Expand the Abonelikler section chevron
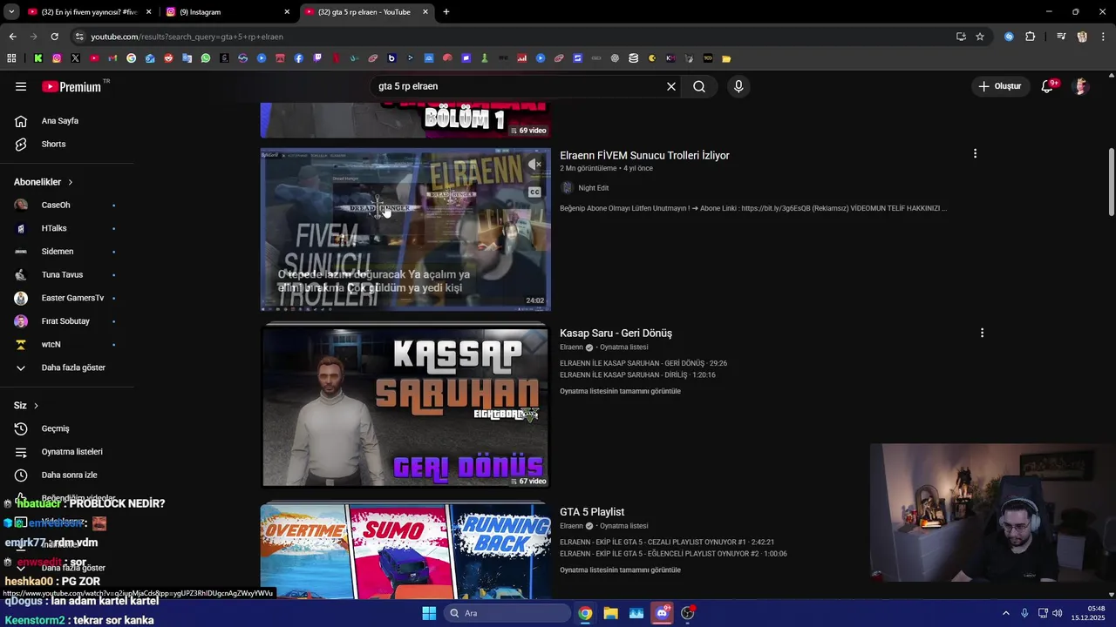This screenshot has height=627, width=1116. point(71,182)
